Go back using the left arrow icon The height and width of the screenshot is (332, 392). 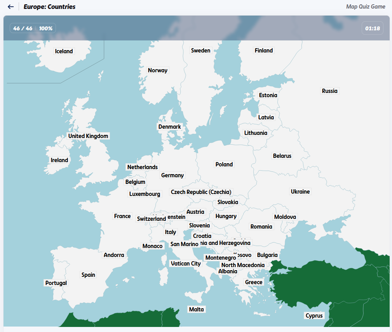click(10, 7)
